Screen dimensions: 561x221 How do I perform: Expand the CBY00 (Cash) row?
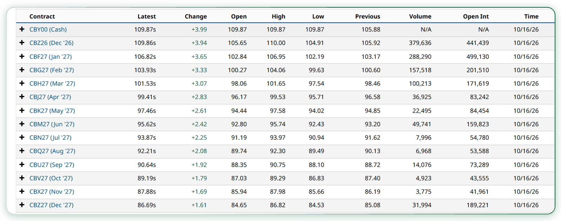pos(22,29)
